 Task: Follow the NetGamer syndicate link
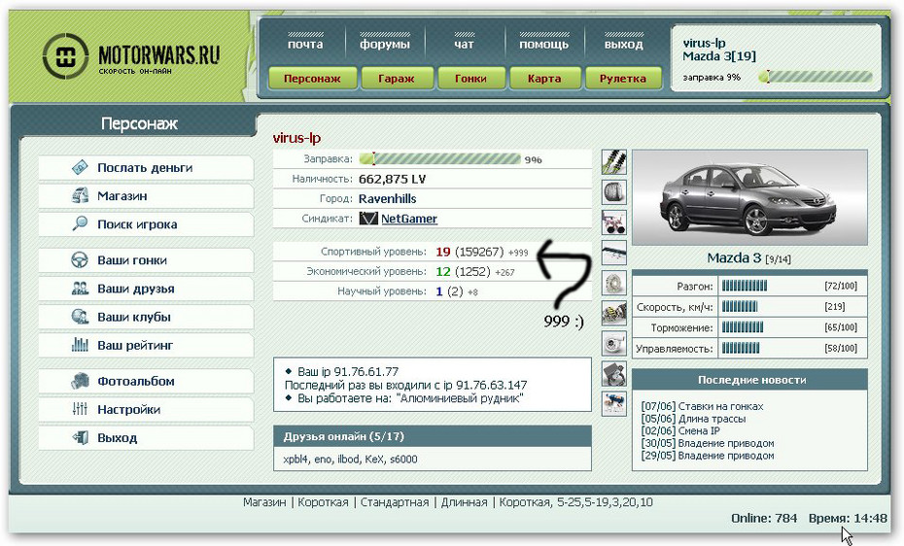tap(409, 219)
